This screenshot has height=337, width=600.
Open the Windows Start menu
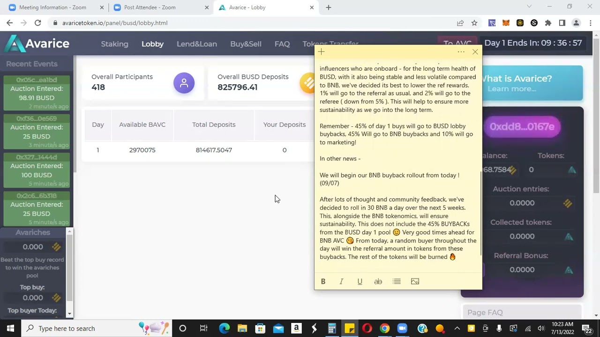coord(10,328)
